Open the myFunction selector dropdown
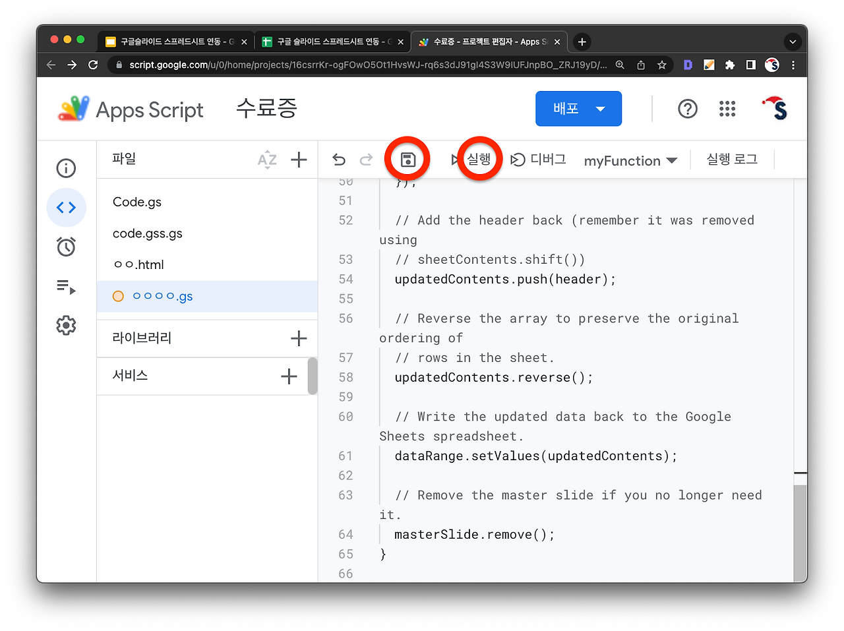Screen dimensions: 844x631 (630, 161)
